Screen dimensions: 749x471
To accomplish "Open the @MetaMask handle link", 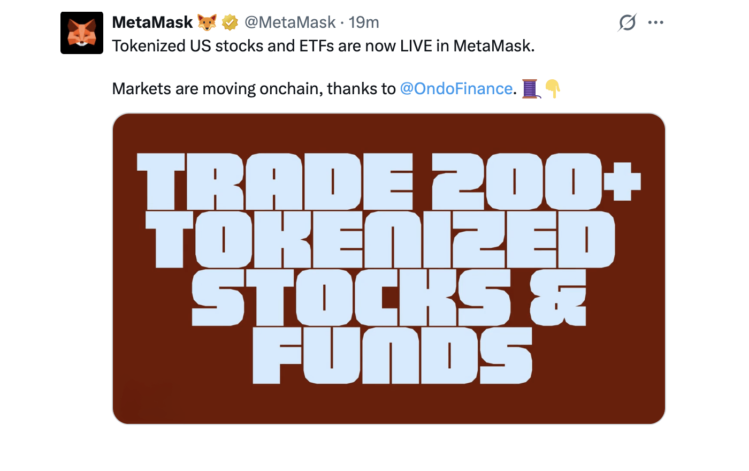I will (x=291, y=22).
